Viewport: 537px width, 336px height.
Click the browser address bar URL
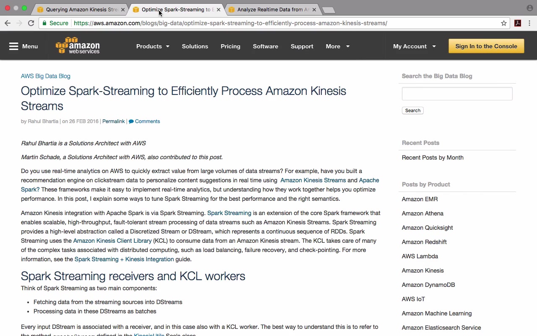(230, 23)
